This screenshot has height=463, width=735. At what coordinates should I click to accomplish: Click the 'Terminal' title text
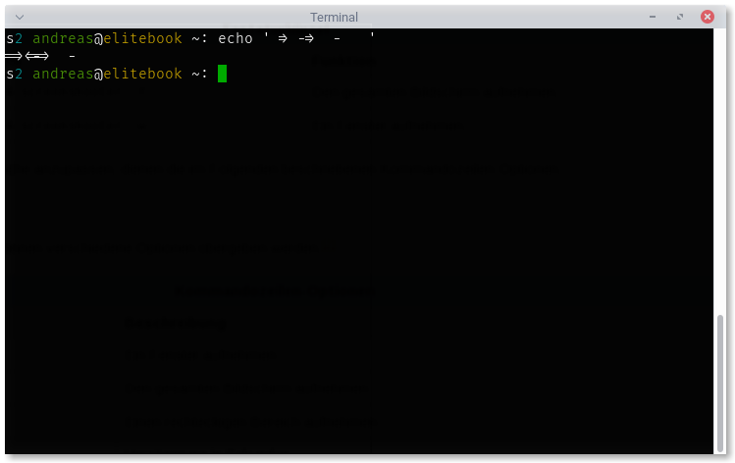coord(334,18)
